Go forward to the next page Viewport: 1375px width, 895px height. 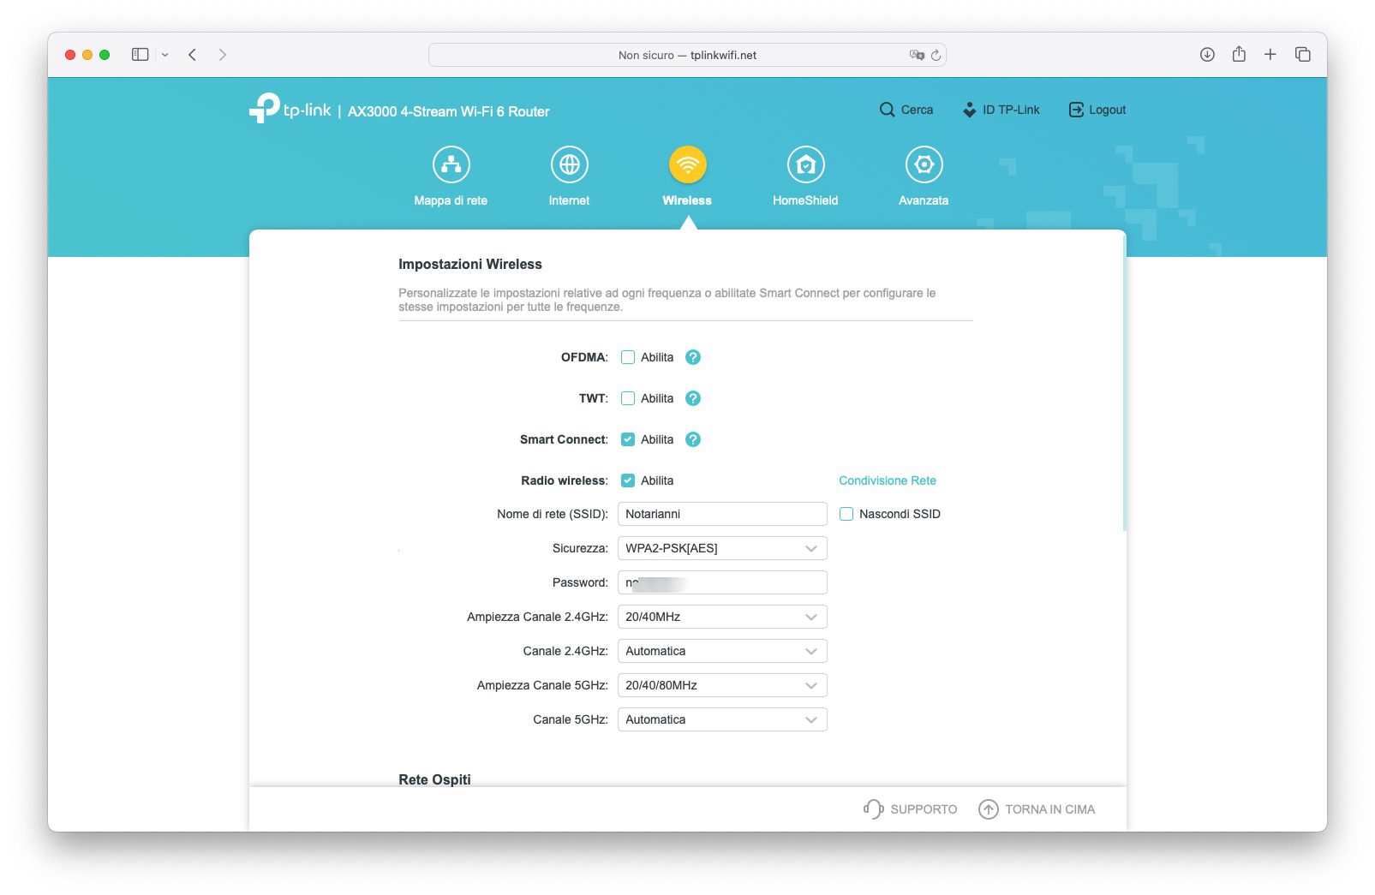click(x=223, y=55)
